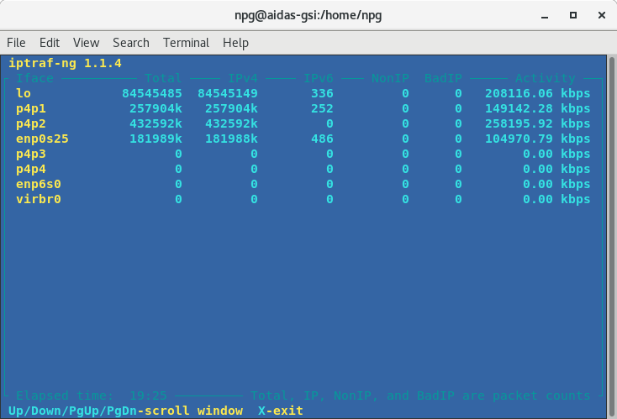Click the NonIP column header
This screenshot has height=419, width=617.
(390, 78)
